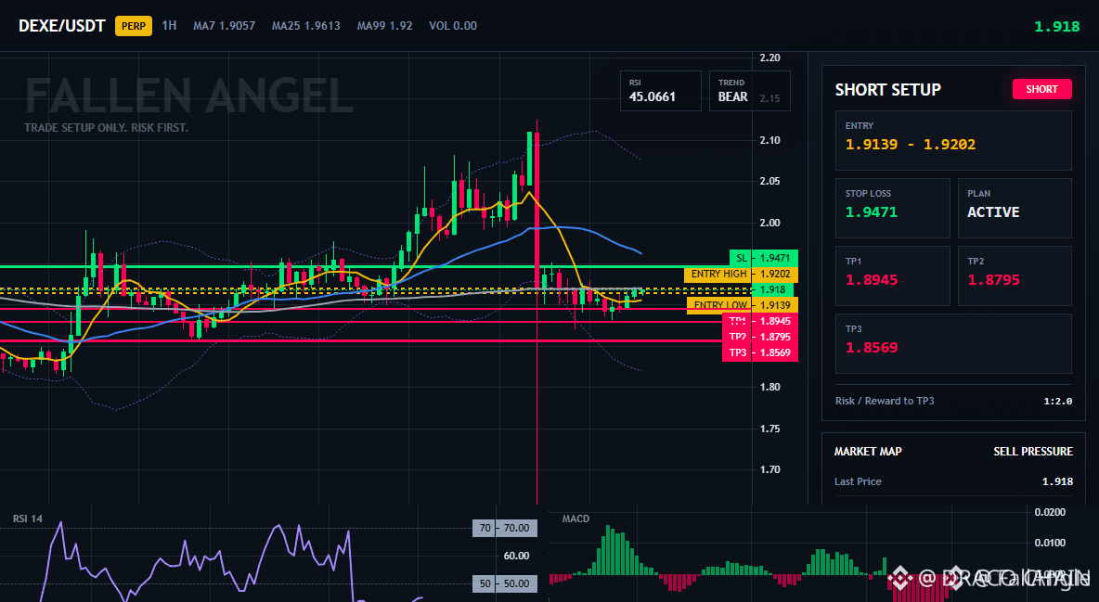Click the ENTRY 1.9139 - 1.9202 card

click(x=953, y=140)
